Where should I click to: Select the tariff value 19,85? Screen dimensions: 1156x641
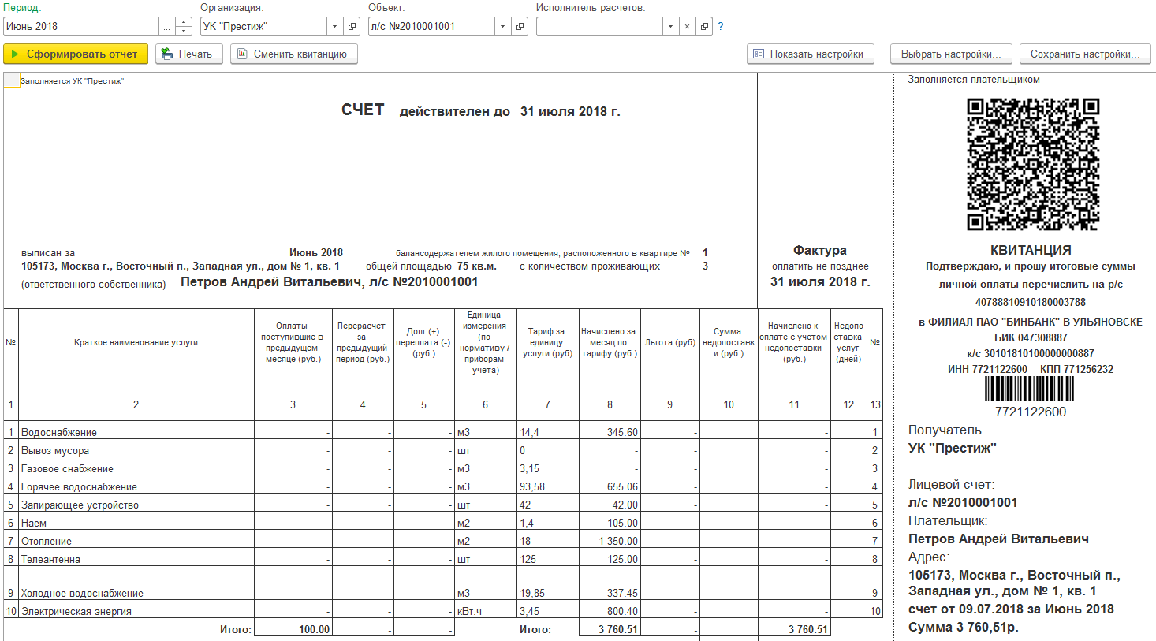pos(532,594)
